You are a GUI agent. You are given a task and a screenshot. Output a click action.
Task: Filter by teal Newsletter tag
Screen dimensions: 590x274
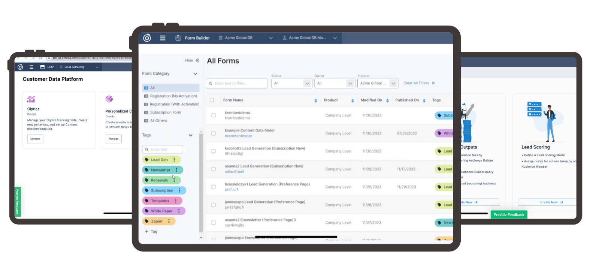[x=163, y=170]
